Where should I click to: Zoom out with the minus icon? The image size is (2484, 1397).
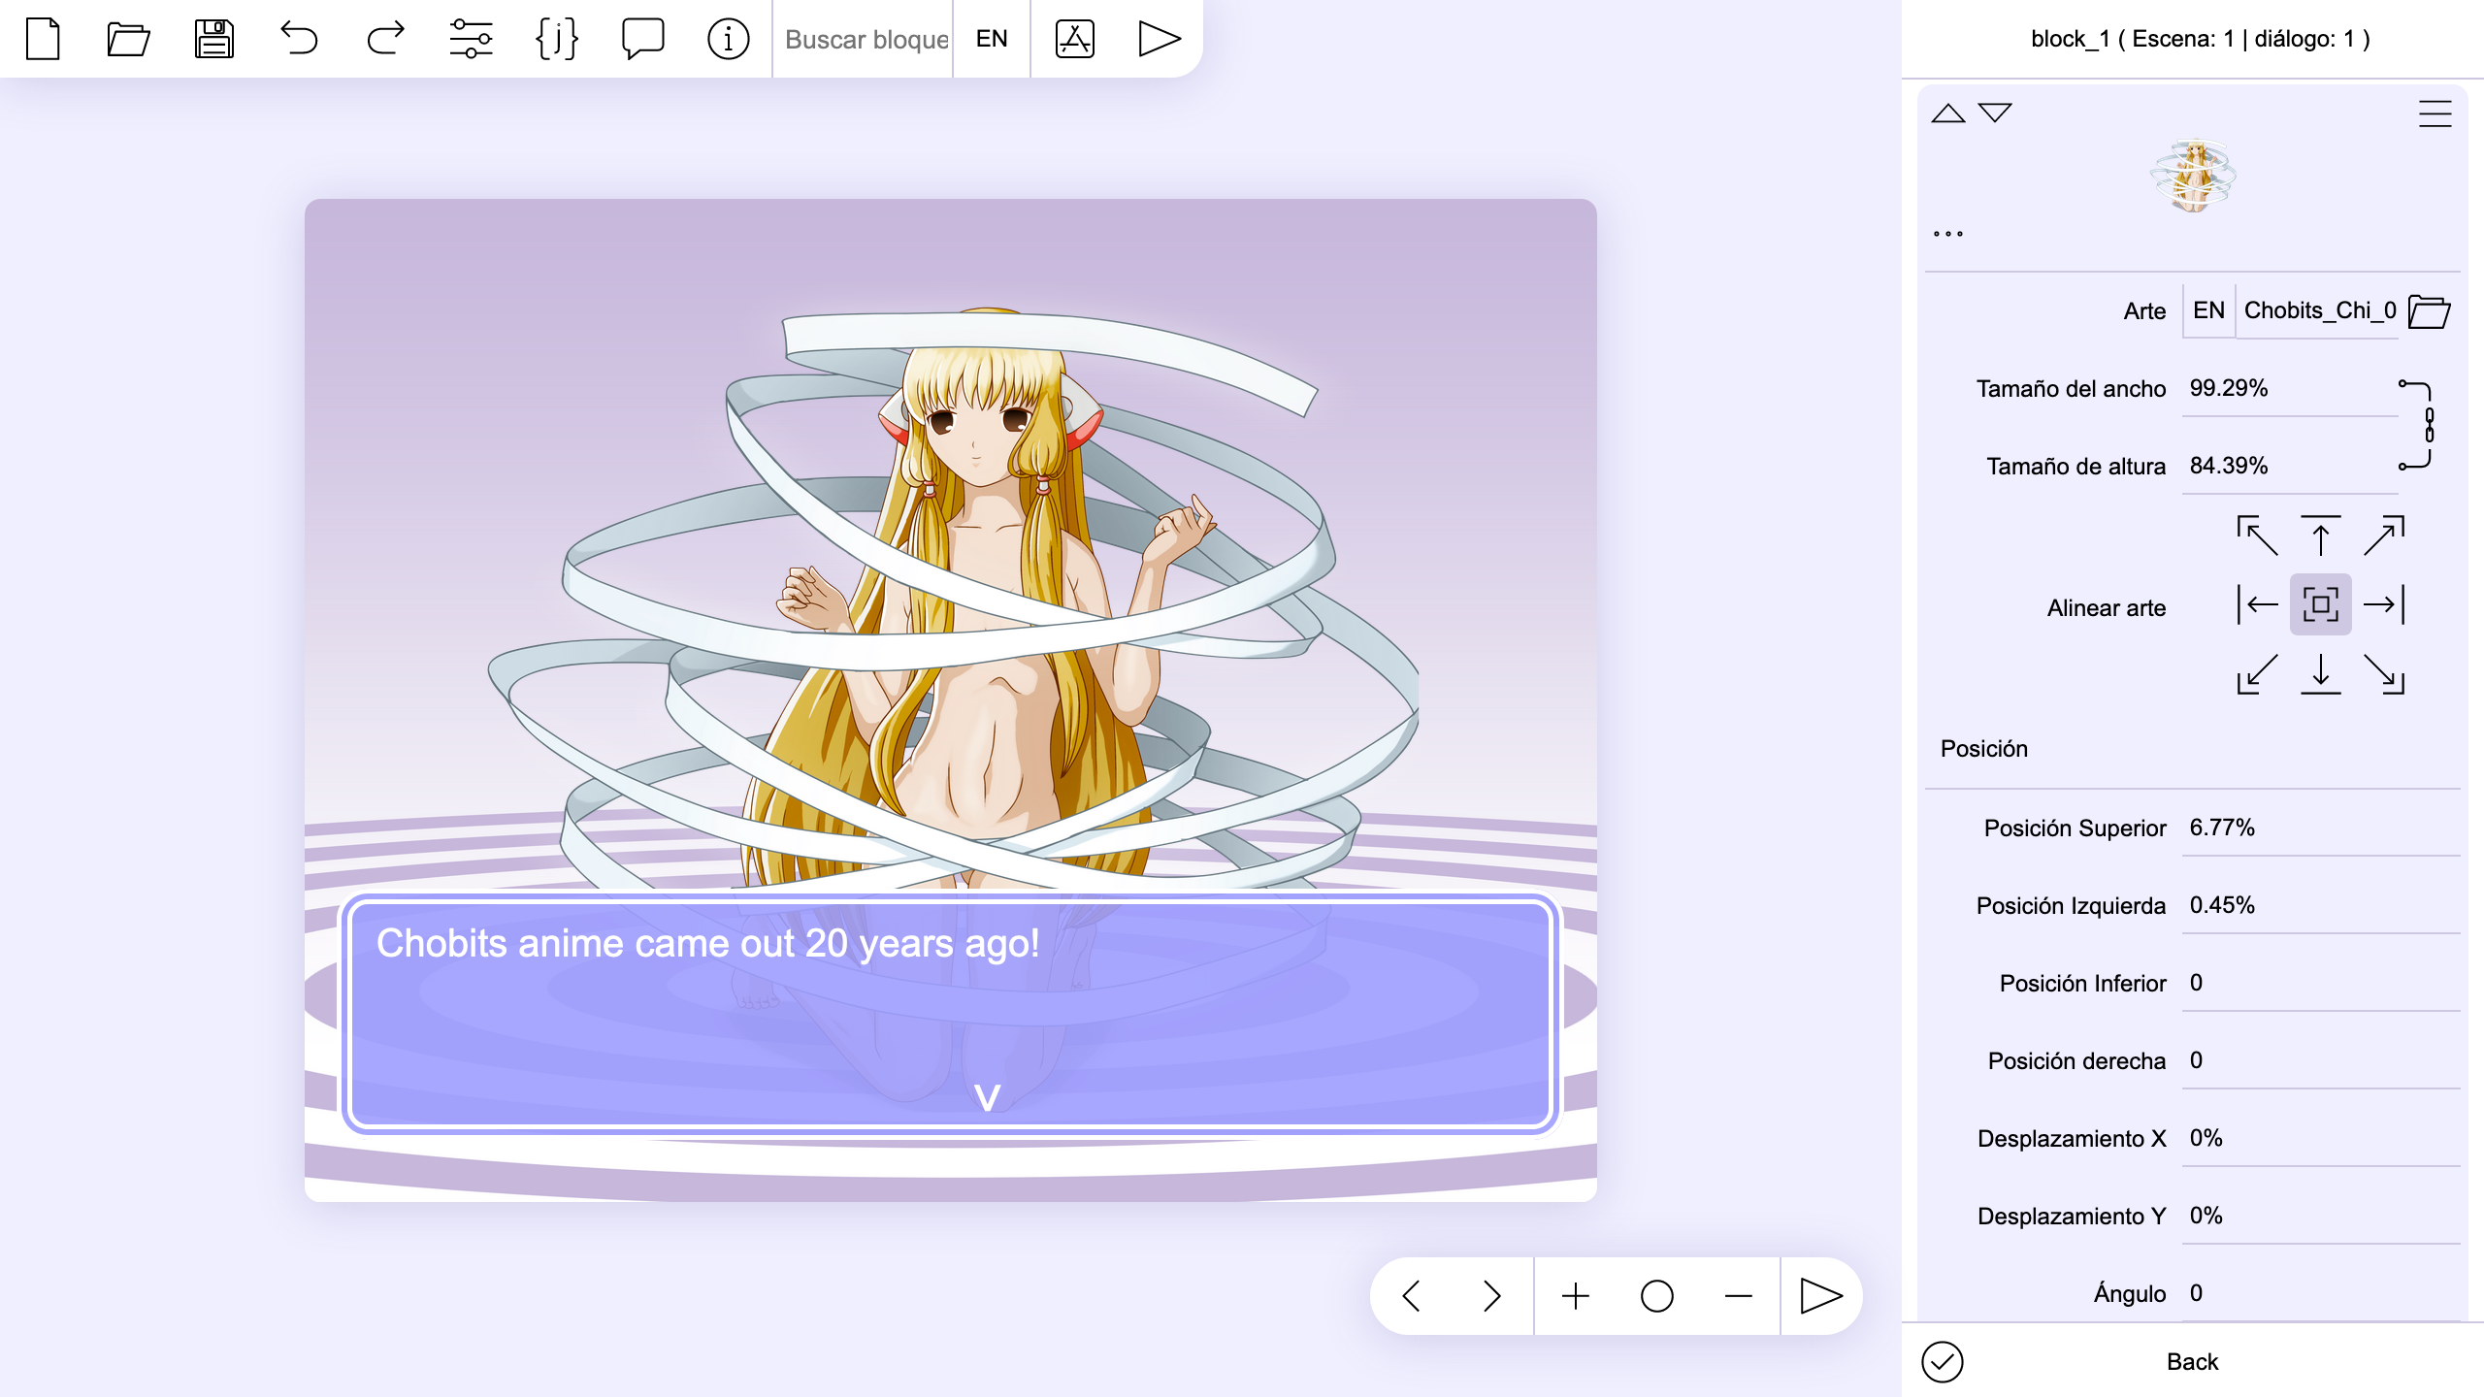[1738, 1296]
